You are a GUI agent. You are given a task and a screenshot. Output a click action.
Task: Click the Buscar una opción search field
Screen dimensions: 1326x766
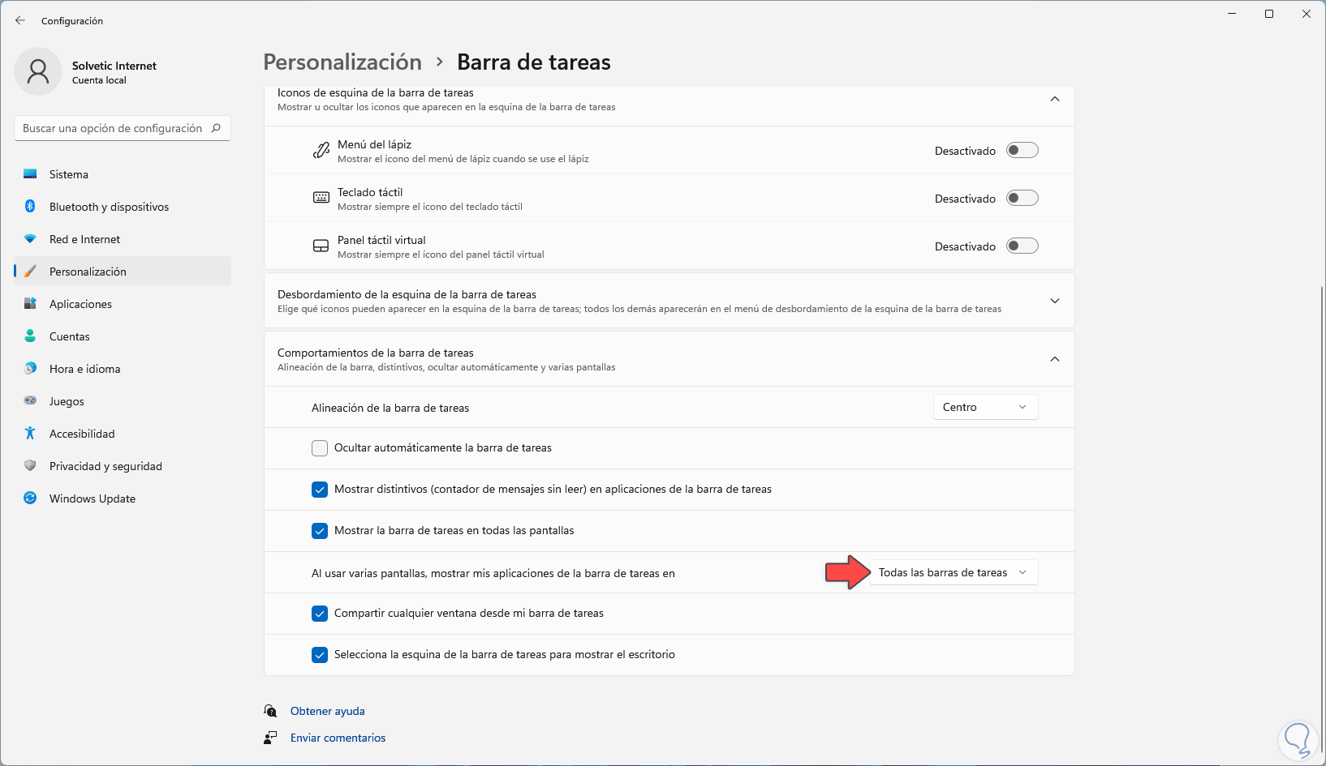click(x=112, y=128)
